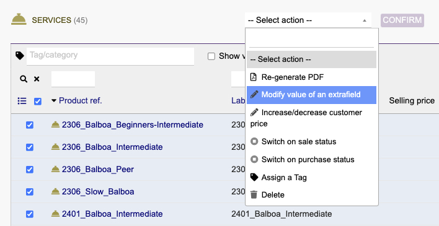Click the trash icon beside Delete
The image size is (439, 226).
tap(254, 194)
